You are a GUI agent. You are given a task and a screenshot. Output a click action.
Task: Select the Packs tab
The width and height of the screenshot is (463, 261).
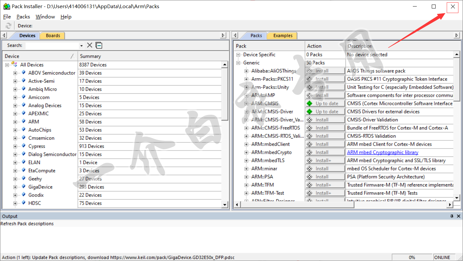coord(256,36)
